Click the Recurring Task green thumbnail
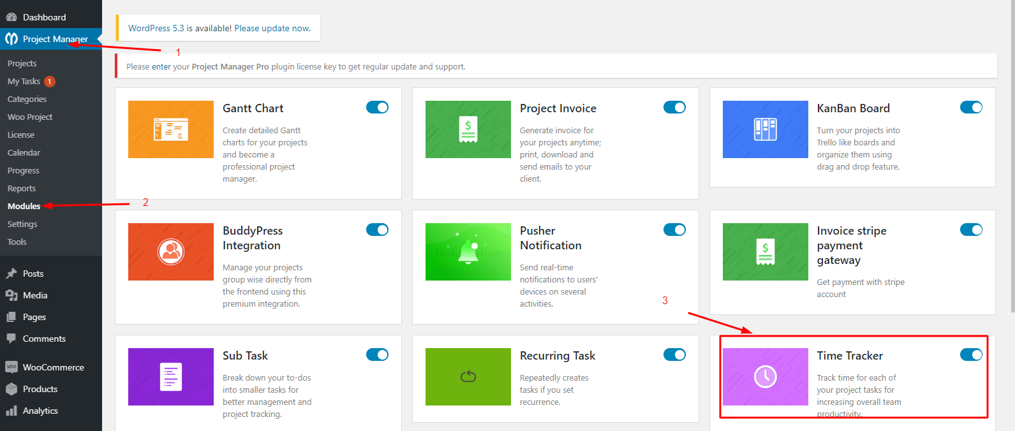The width and height of the screenshot is (1015, 431). pyautogui.click(x=468, y=377)
